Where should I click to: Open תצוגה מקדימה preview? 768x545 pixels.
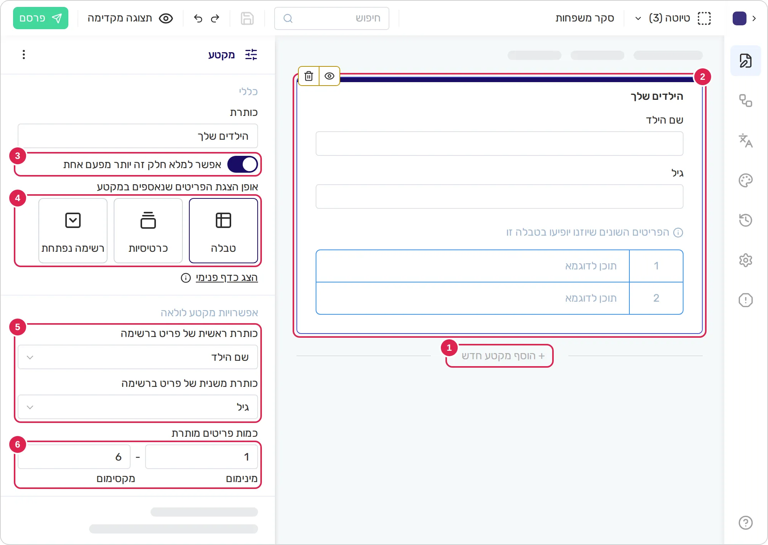click(130, 18)
